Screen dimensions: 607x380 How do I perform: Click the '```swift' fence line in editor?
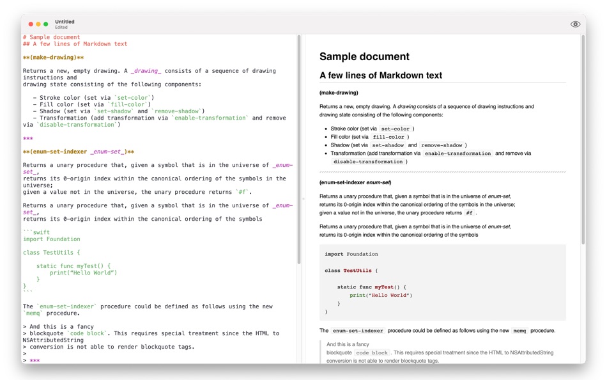36,232
